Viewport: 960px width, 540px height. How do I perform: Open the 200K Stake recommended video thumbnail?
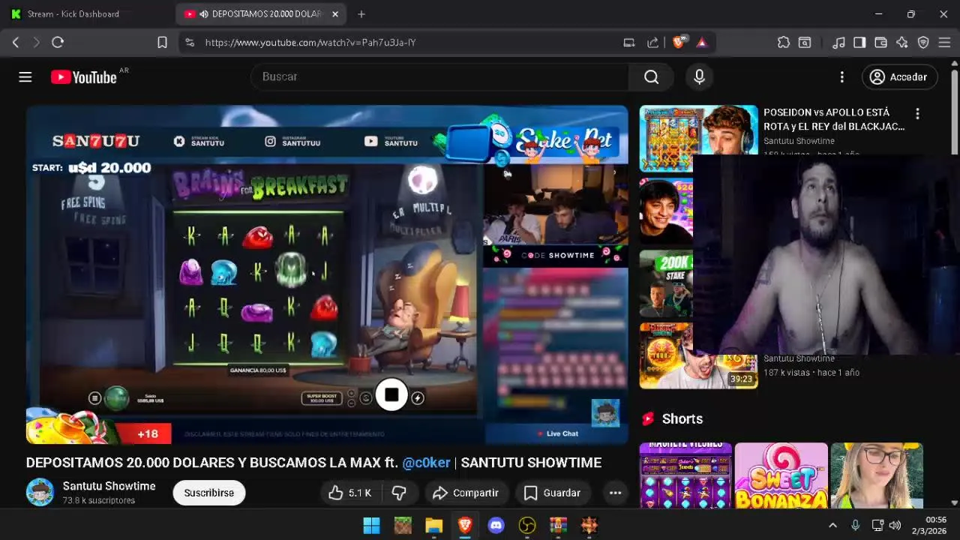click(x=666, y=283)
